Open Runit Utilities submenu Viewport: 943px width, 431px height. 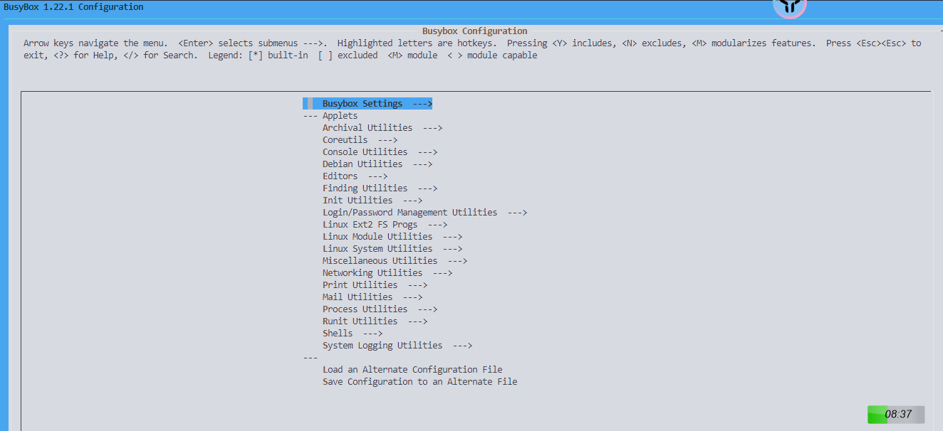coord(375,321)
